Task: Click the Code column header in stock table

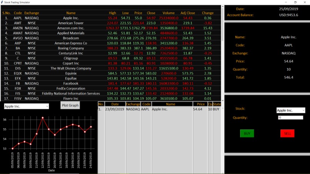Action: click(18, 13)
